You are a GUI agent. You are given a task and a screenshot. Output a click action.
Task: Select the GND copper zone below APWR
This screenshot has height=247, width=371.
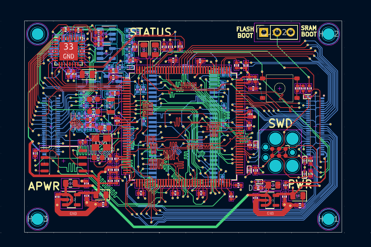[73, 213]
